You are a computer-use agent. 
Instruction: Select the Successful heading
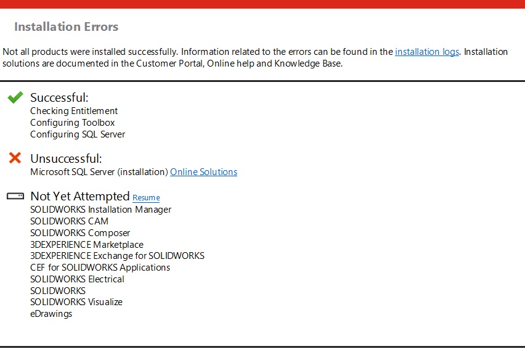(59, 98)
